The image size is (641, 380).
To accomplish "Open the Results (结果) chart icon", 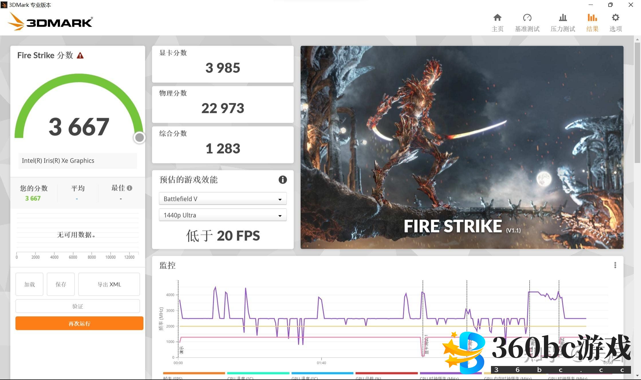I will [x=592, y=18].
